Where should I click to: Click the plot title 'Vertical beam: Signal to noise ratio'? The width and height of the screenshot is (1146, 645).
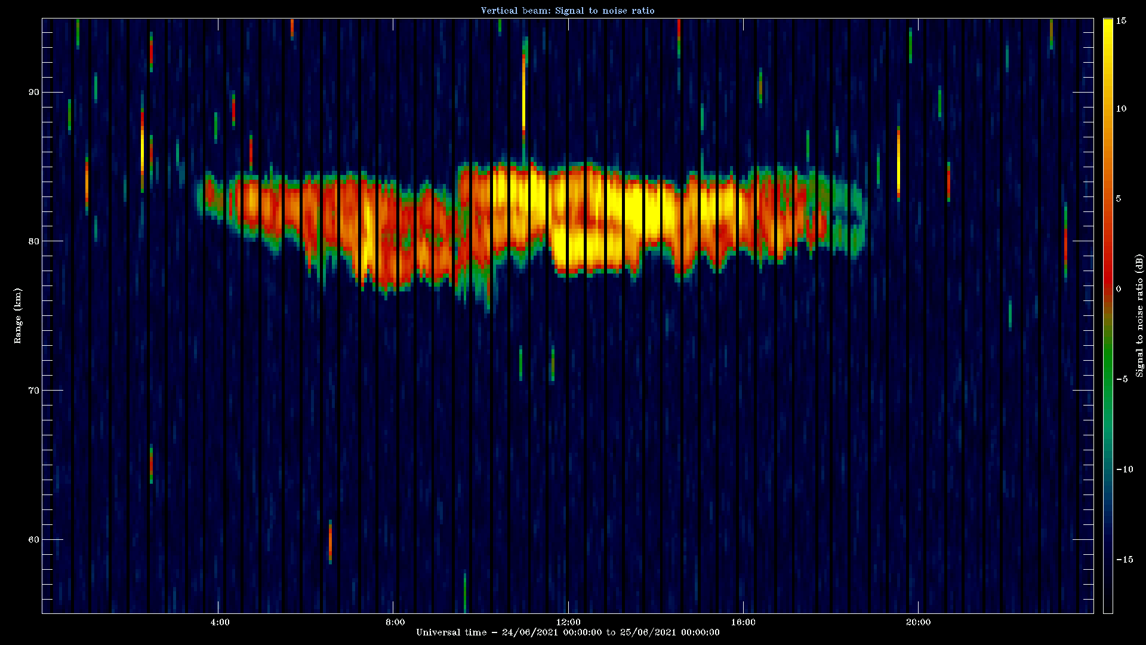(x=568, y=10)
